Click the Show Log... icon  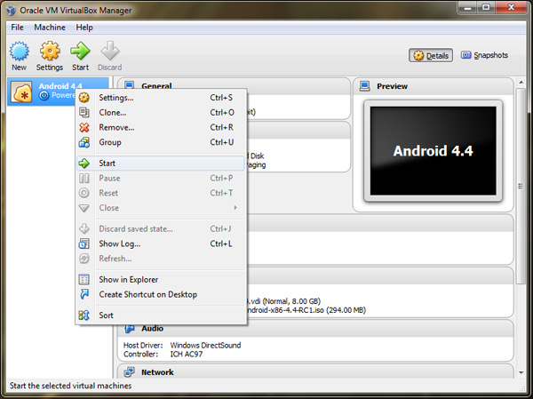84,243
